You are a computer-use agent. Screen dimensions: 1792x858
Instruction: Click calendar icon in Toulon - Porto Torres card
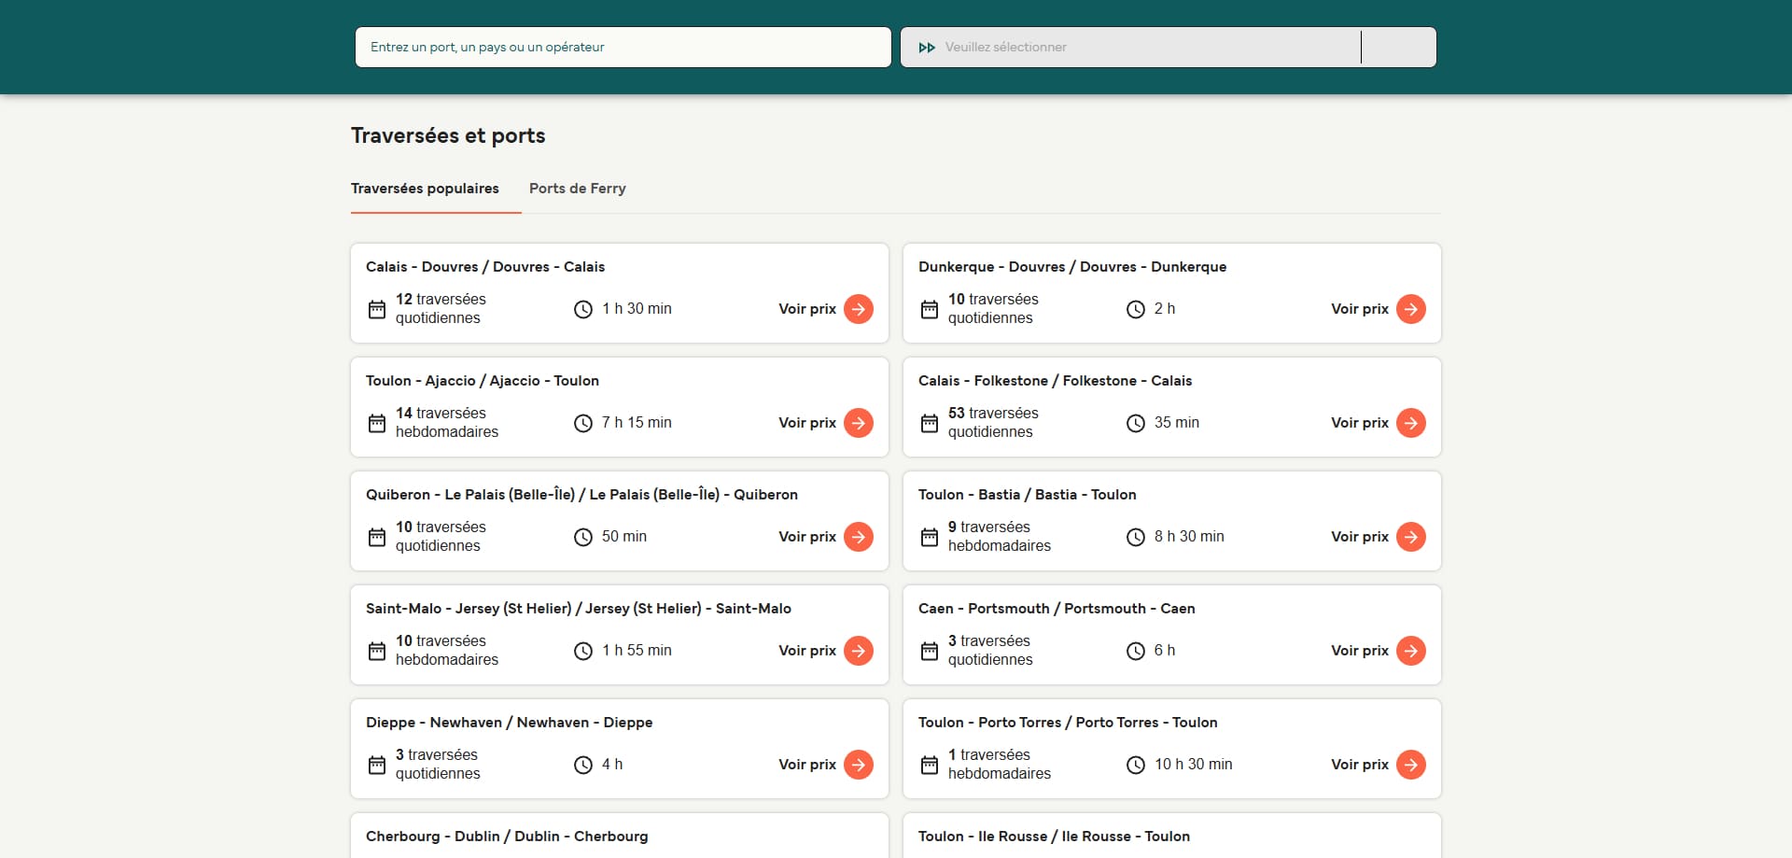click(x=930, y=765)
